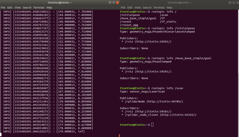Viewport: 239px width, 137px height.
Task: Open Help menu in right terminal
Action: 169,7
